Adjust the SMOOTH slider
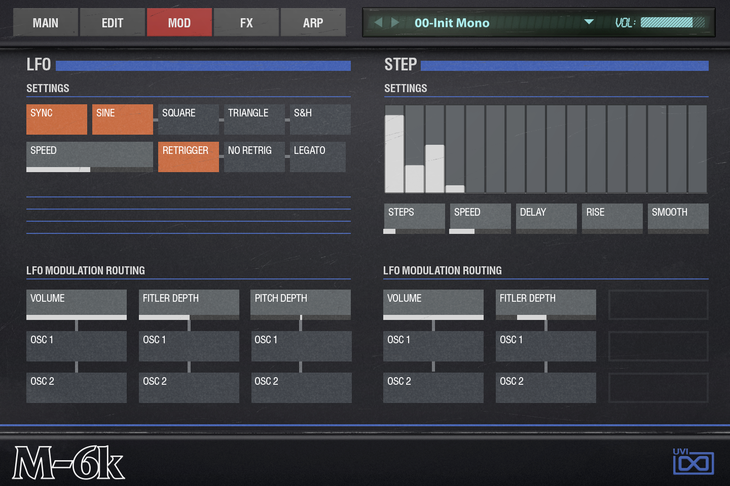Image resolution: width=730 pixels, height=486 pixels. click(x=678, y=219)
